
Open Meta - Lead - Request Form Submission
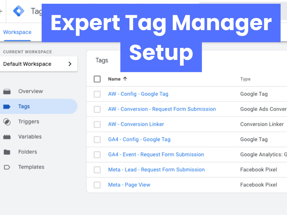click(156, 170)
